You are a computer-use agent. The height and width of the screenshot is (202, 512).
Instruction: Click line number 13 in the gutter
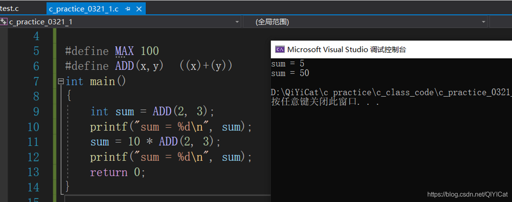pyautogui.click(x=34, y=172)
